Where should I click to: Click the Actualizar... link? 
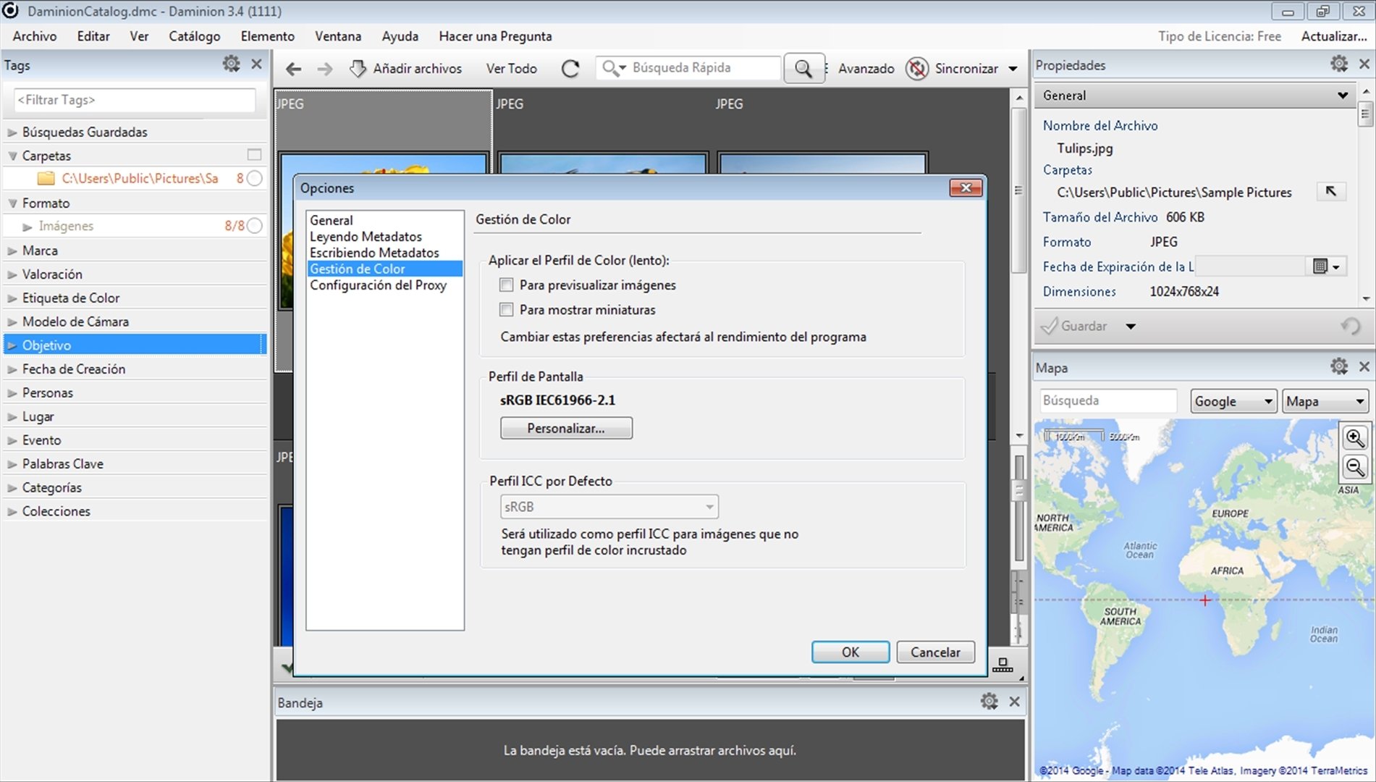point(1334,36)
